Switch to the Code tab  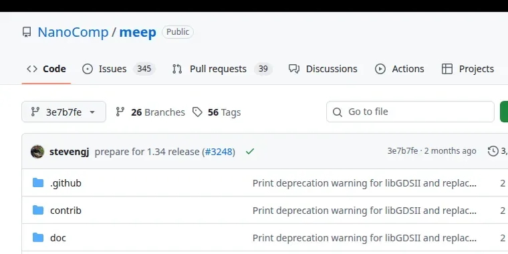tap(46, 69)
